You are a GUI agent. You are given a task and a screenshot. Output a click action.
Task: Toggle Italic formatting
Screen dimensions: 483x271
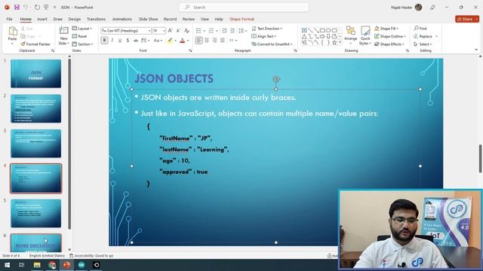pos(112,40)
